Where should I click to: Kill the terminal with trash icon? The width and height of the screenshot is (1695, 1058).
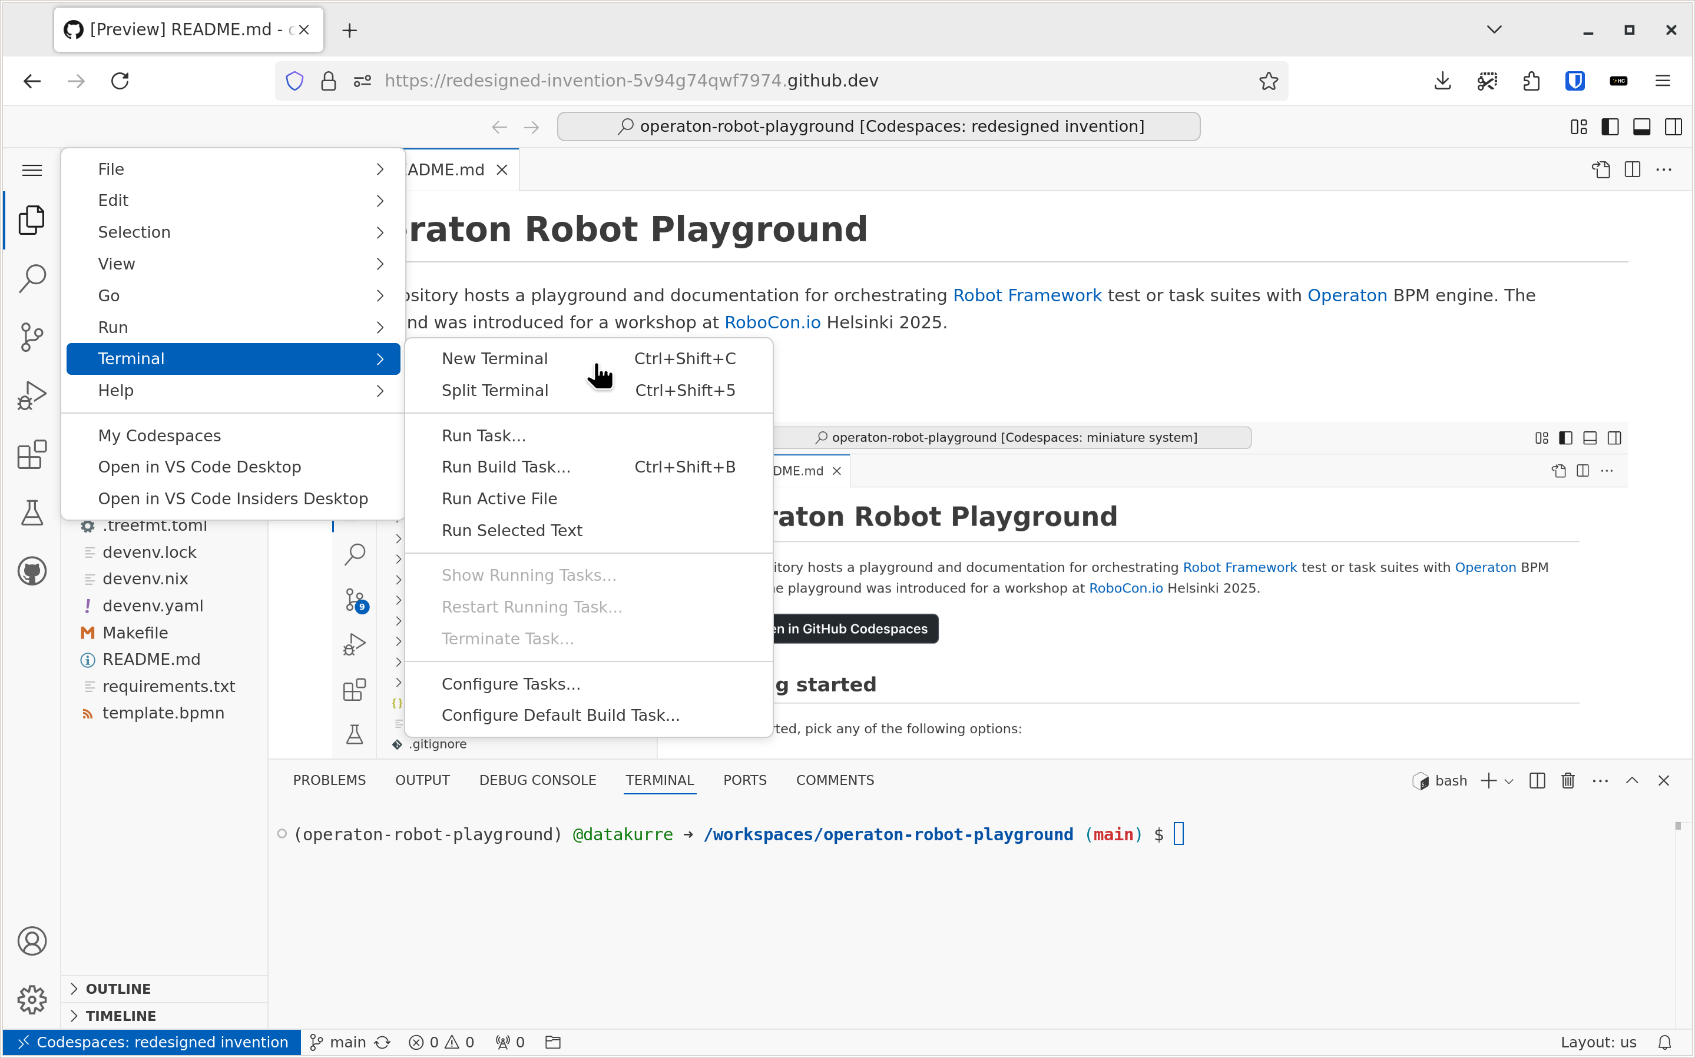click(x=1568, y=781)
